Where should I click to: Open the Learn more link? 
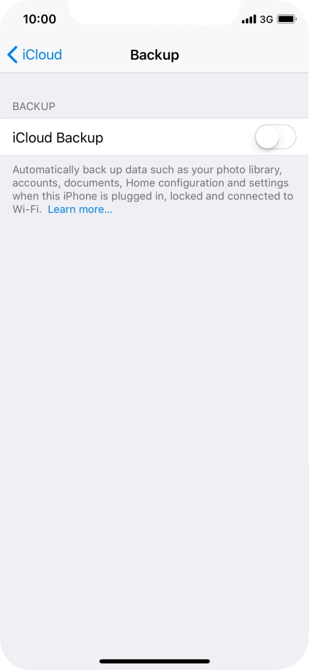pos(80,209)
